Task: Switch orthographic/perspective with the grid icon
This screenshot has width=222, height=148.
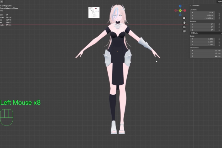Action: click(184, 31)
